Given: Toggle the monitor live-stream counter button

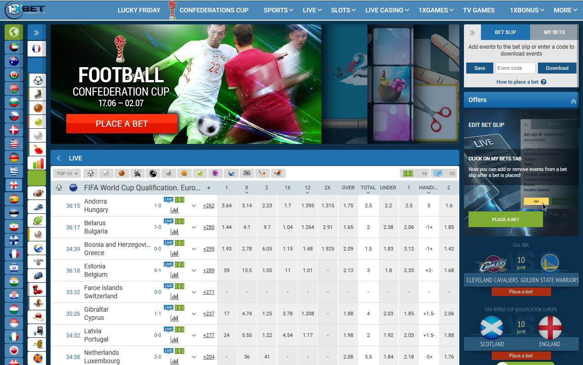Looking at the screenshot, I should click(x=444, y=173).
